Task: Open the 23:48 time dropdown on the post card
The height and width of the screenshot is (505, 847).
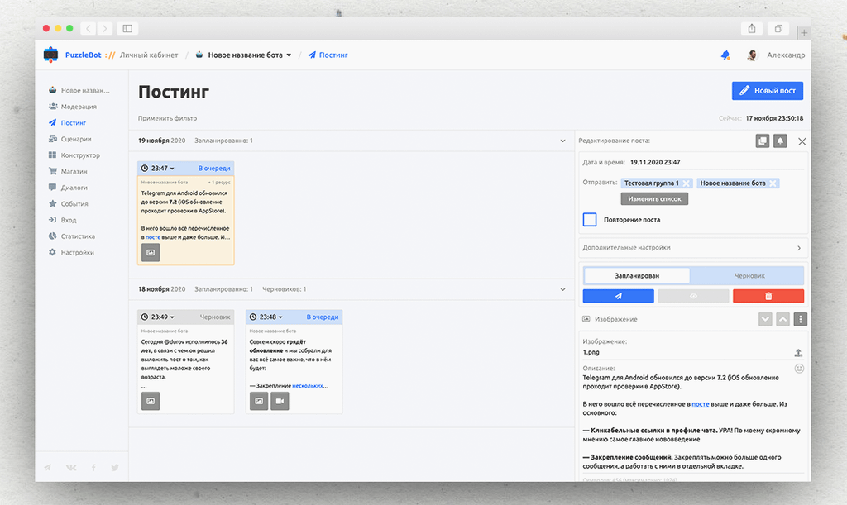Action: point(266,317)
